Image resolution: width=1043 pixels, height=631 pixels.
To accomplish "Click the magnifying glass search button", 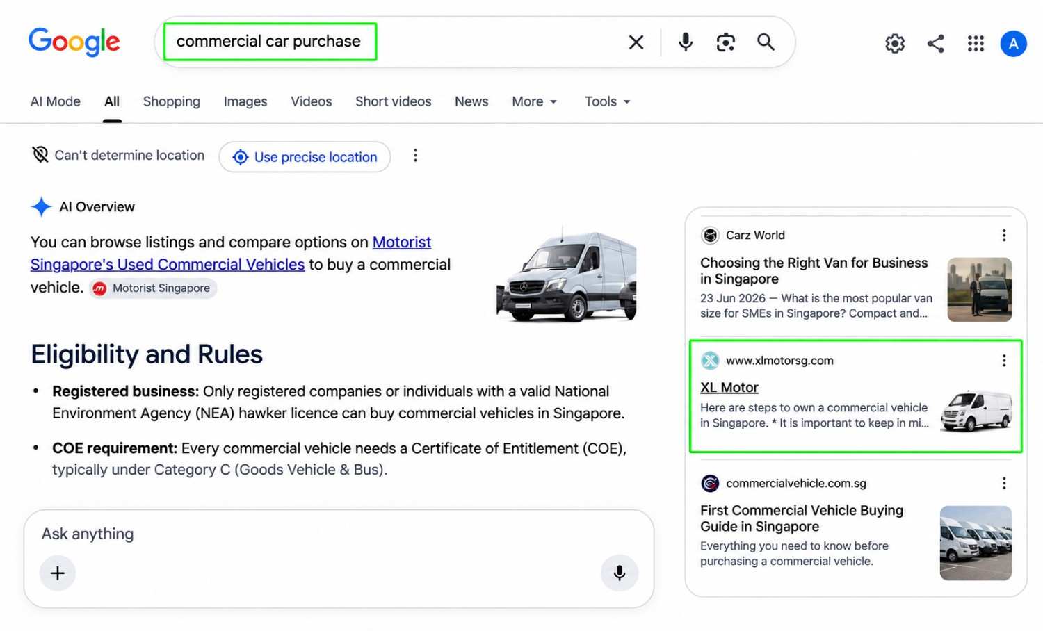I will (x=766, y=42).
